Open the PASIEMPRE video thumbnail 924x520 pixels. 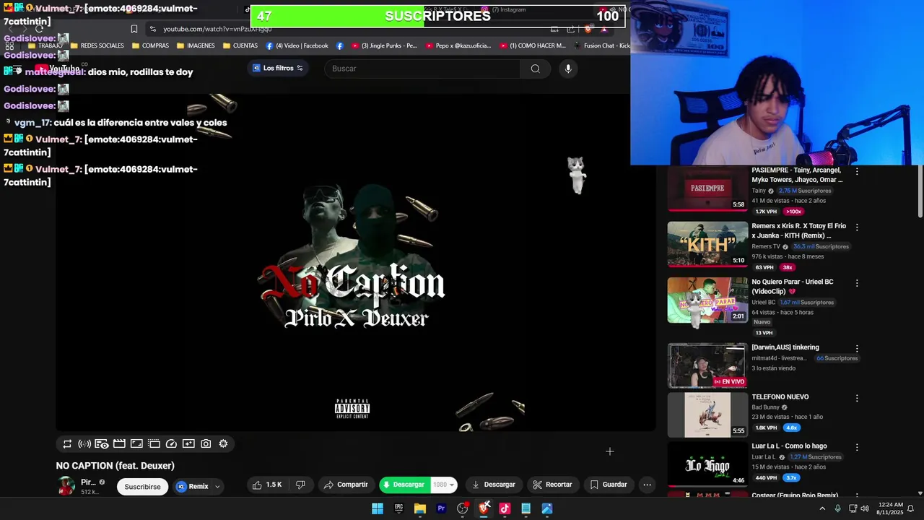[x=707, y=188]
